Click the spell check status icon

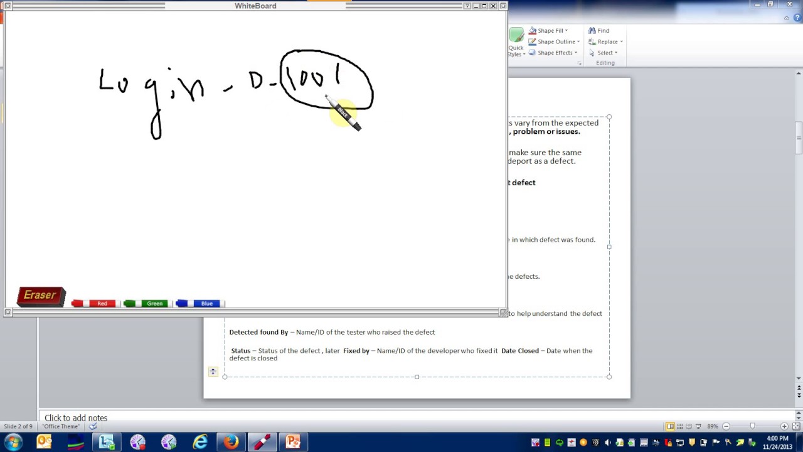click(x=93, y=427)
